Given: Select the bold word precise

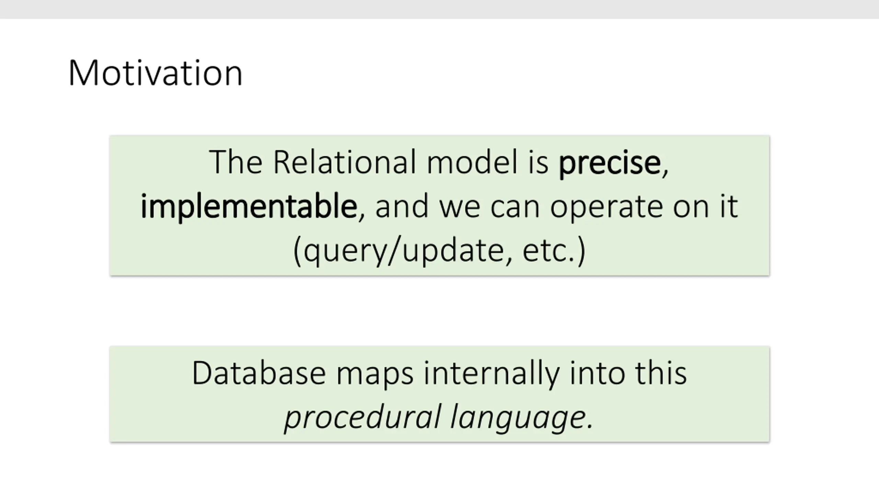Looking at the screenshot, I should tap(610, 164).
